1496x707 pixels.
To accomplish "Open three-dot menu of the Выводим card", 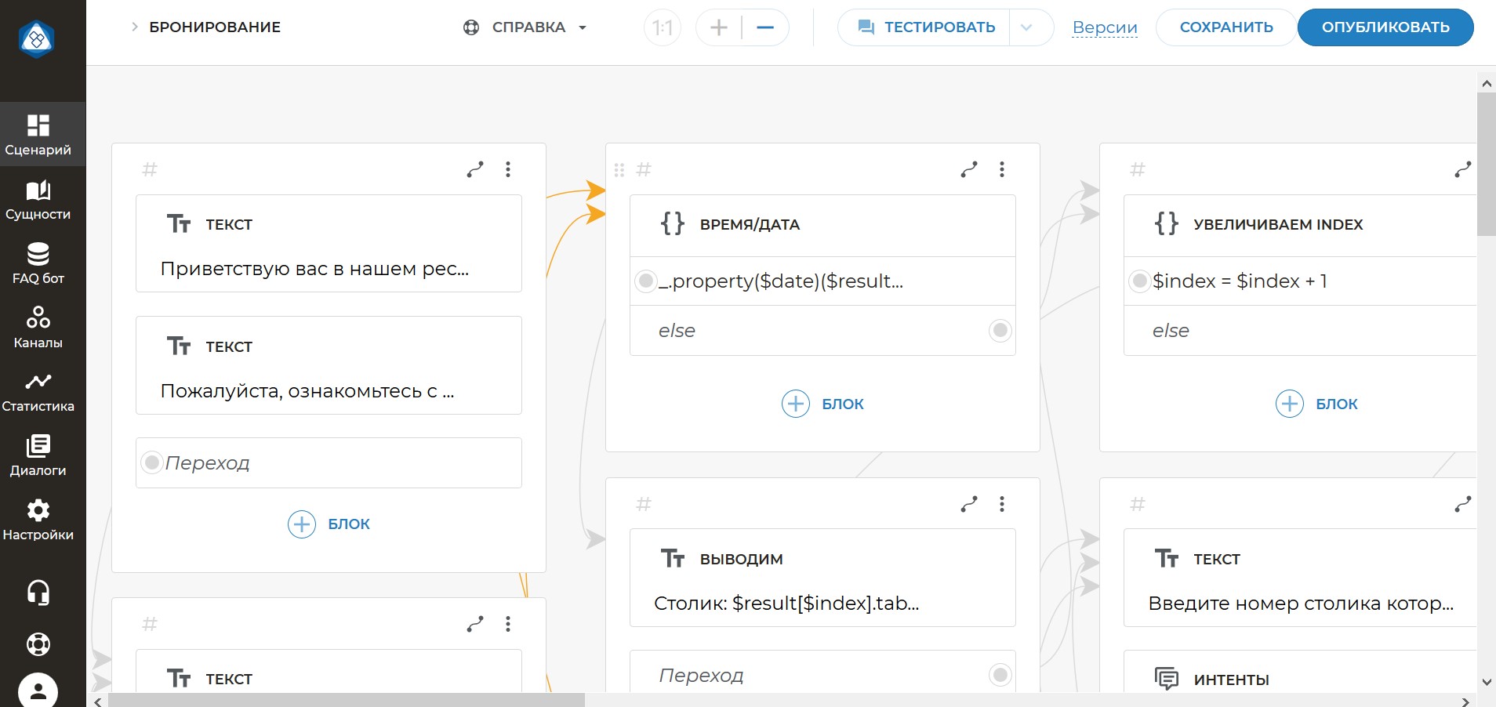I will pyautogui.click(x=1002, y=504).
